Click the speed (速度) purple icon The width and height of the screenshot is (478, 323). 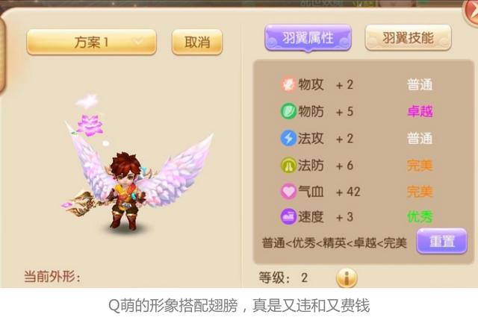pos(288,216)
